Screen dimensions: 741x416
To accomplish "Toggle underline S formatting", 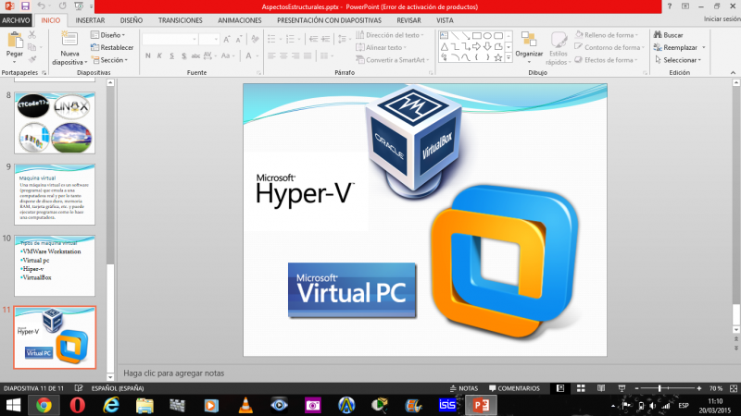I will click(x=171, y=55).
